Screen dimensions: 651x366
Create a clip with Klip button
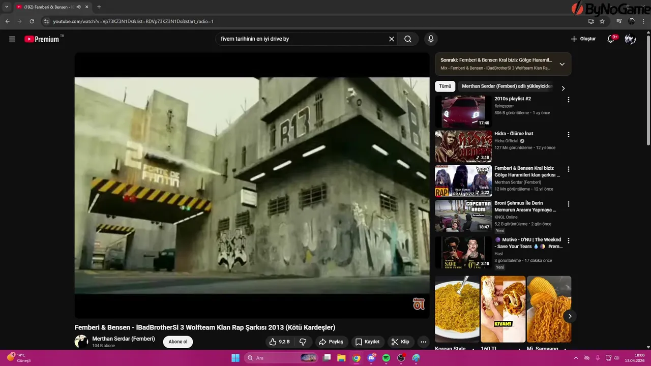[400, 342]
